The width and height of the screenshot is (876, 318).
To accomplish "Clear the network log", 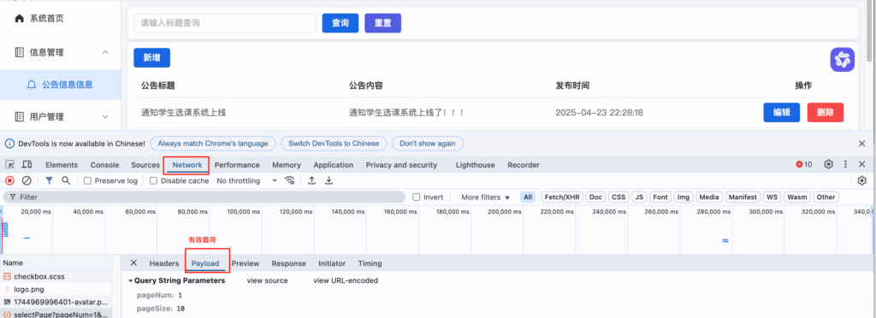I will tap(27, 180).
